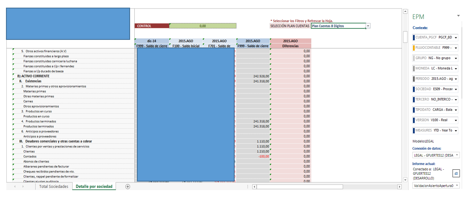Click the horizontal scrollbar left arrow
The height and width of the screenshot is (210, 474).
pos(255,187)
